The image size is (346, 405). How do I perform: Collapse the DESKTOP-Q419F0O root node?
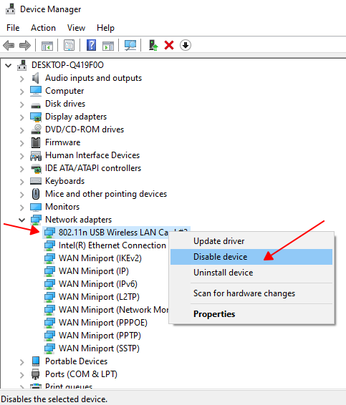point(9,65)
